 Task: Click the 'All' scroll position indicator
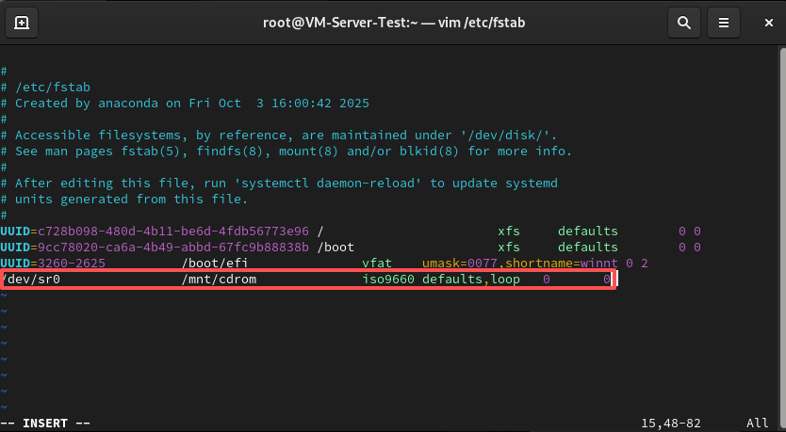[x=757, y=424]
